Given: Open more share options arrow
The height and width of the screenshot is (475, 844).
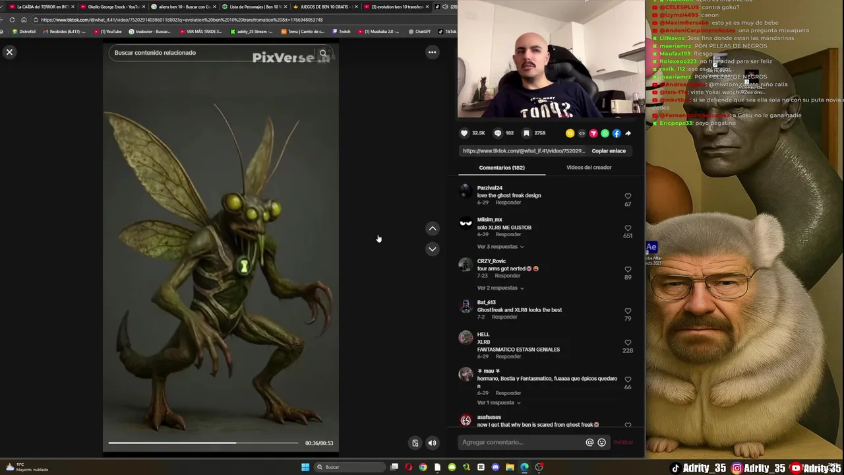Looking at the screenshot, I should click(x=628, y=133).
